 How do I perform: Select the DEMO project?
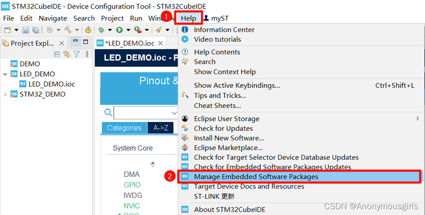tap(30, 64)
